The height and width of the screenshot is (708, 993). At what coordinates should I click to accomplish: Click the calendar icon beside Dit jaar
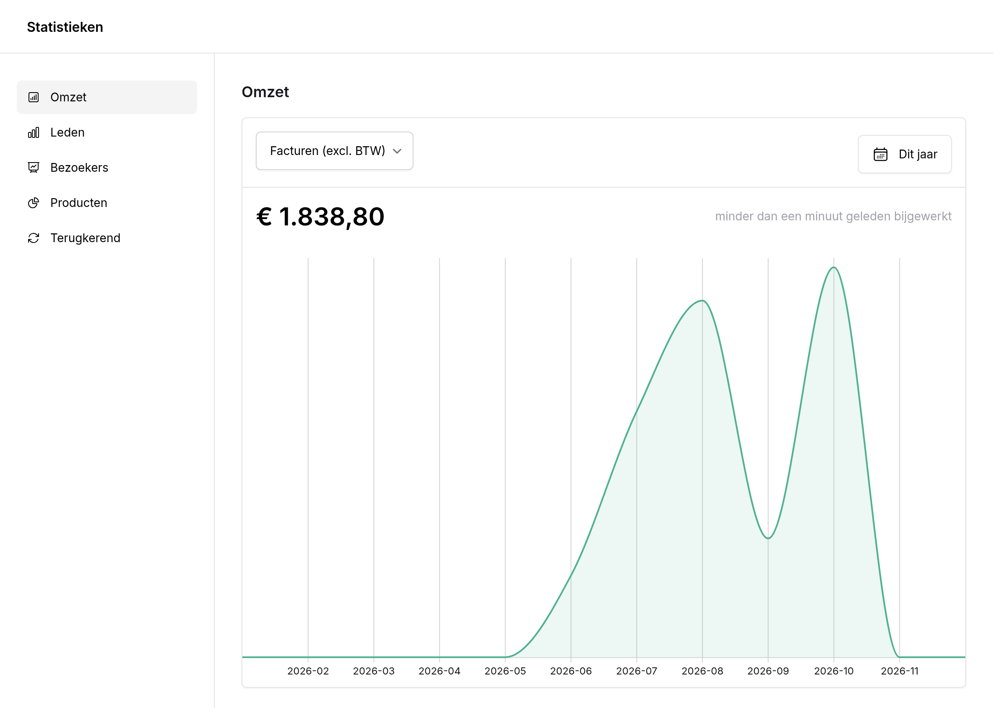coord(881,154)
